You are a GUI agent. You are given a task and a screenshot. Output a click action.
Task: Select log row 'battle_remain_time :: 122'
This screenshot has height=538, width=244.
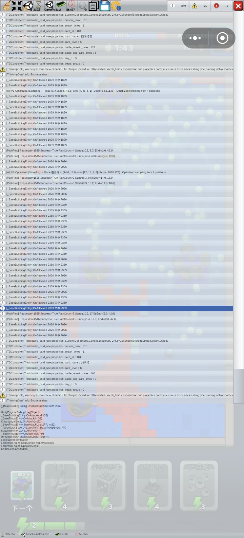[x=117, y=47]
